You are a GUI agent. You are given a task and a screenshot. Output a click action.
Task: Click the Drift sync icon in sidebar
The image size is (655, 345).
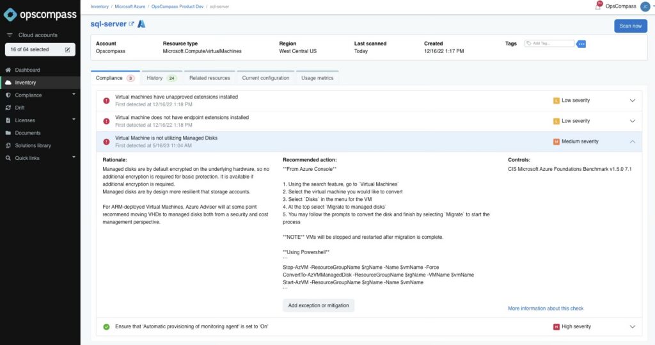tap(8, 108)
